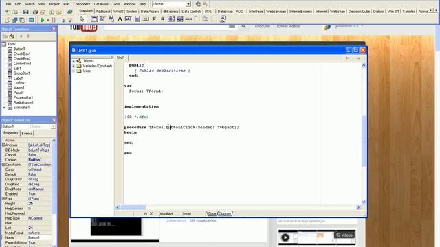Screen dimensions: 440x247
Task: Pick the RadioButton component in palette
Action: point(162,19)
